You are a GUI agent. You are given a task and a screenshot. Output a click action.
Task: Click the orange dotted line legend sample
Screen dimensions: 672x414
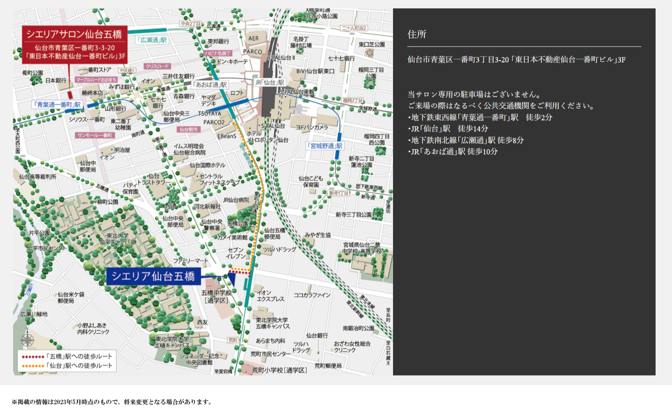[33, 366]
